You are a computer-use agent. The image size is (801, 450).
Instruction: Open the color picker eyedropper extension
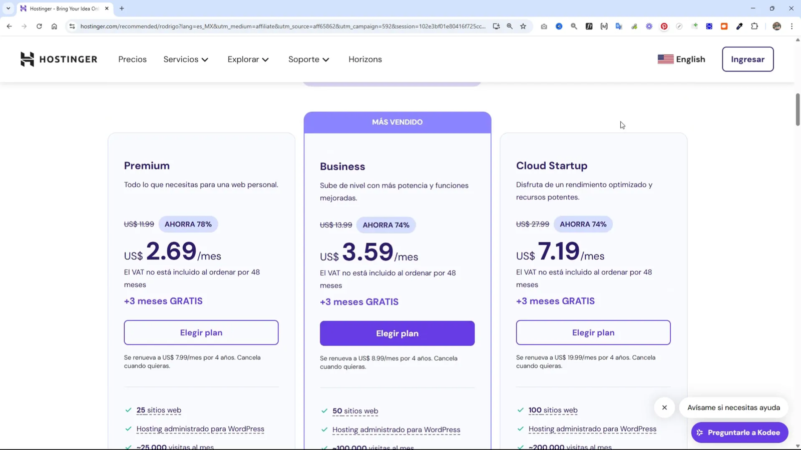pyautogui.click(x=739, y=26)
